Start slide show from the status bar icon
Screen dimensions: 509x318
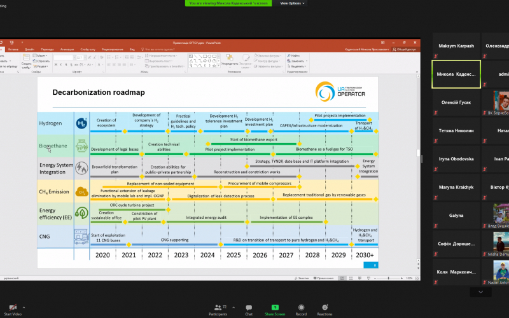[368, 278]
